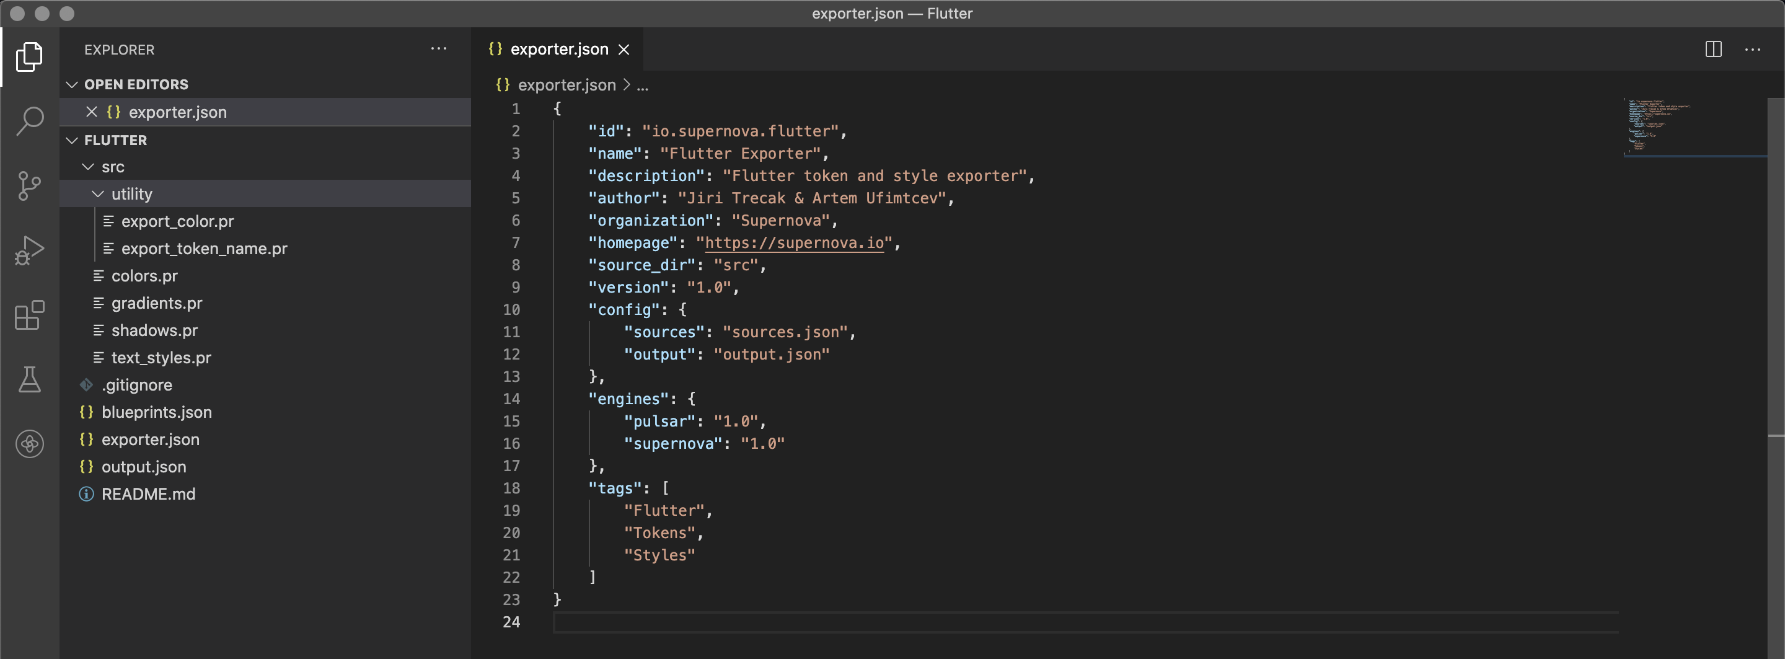
Task: Open editor more actions menu
Action: pyautogui.click(x=1752, y=49)
